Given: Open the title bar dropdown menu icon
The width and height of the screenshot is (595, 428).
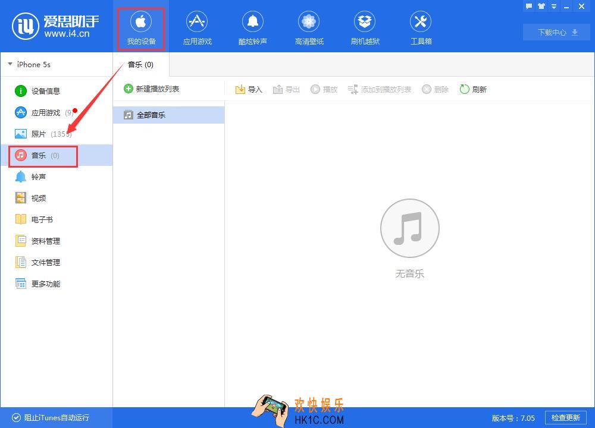Looking at the screenshot, I should (x=553, y=7).
